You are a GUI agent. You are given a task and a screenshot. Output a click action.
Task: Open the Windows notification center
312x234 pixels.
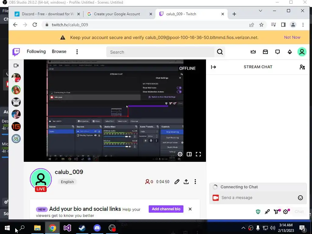302,228
